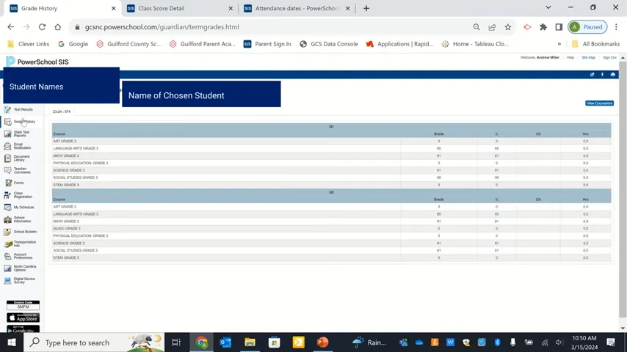Click the PowerPoint icon in the taskbar
The image size is (627, 352).
point(322,342)
